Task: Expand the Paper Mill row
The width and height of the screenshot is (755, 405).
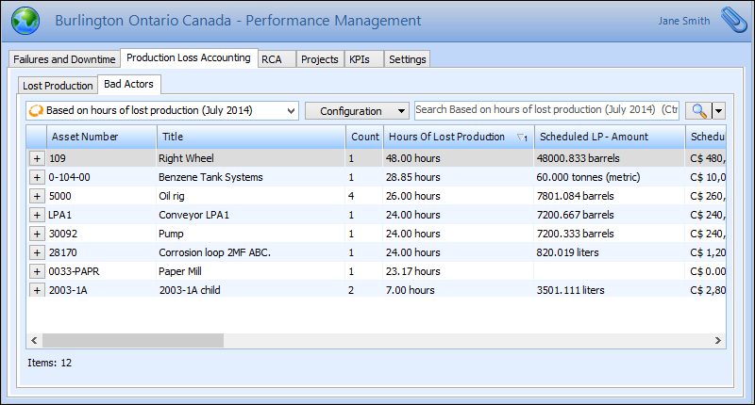Action: pos(37,271)
